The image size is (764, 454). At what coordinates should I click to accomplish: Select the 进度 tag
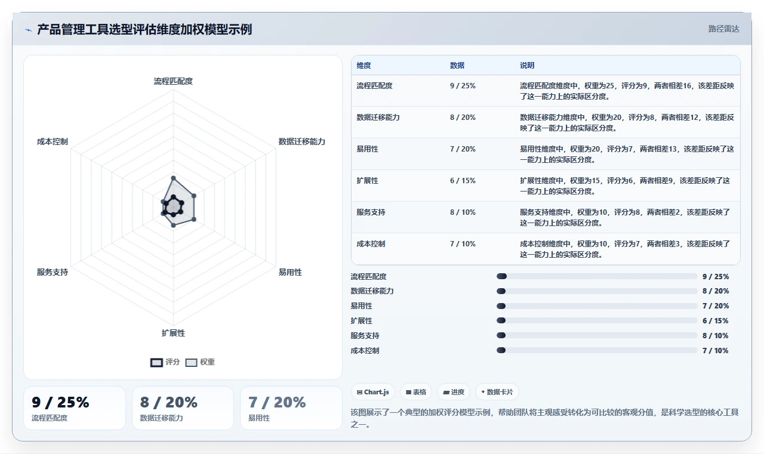coord(454,392)
